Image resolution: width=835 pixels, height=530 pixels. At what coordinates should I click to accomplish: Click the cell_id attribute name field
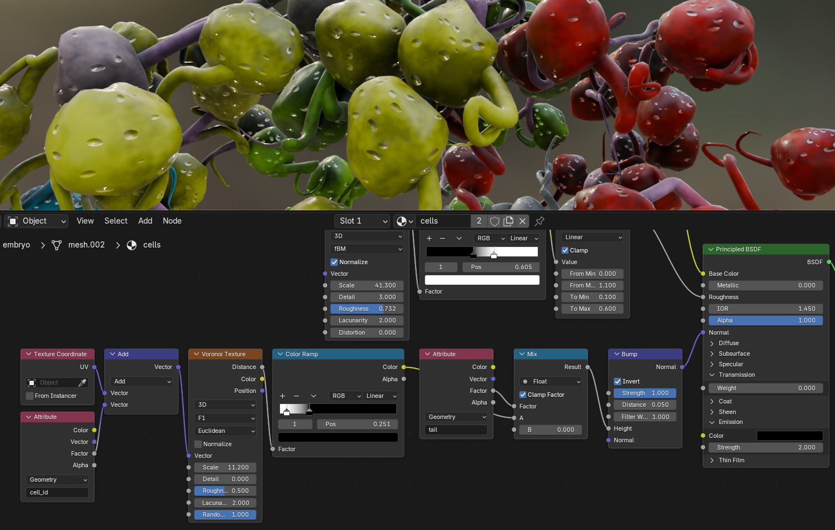click(57, 492)
